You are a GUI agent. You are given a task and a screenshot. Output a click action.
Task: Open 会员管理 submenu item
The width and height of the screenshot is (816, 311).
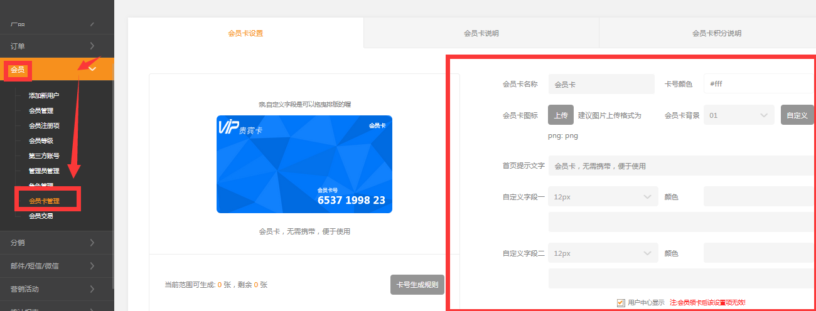click(x=41, y=111)
